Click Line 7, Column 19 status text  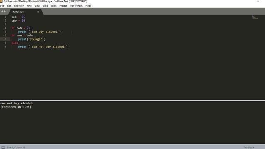(x=16, y=147)
